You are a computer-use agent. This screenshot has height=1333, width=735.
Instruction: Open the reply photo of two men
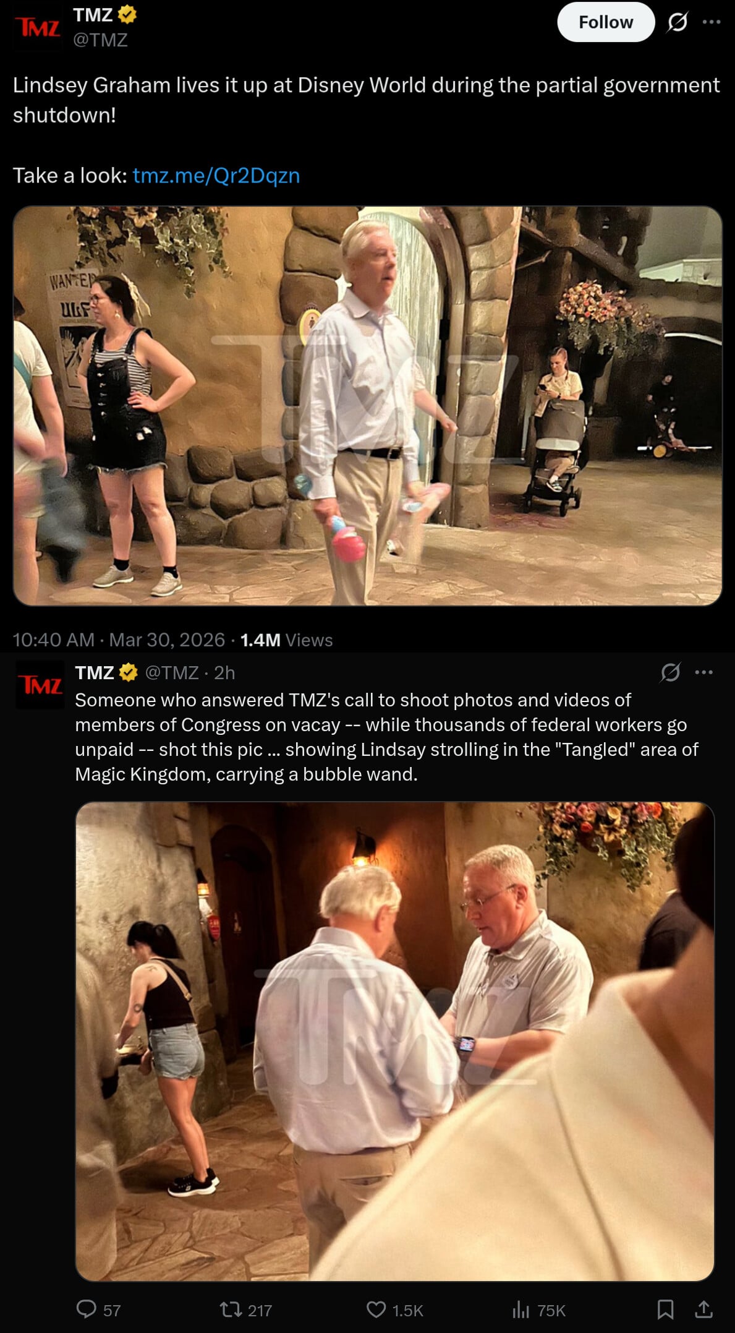click(x=394, y=1041)
